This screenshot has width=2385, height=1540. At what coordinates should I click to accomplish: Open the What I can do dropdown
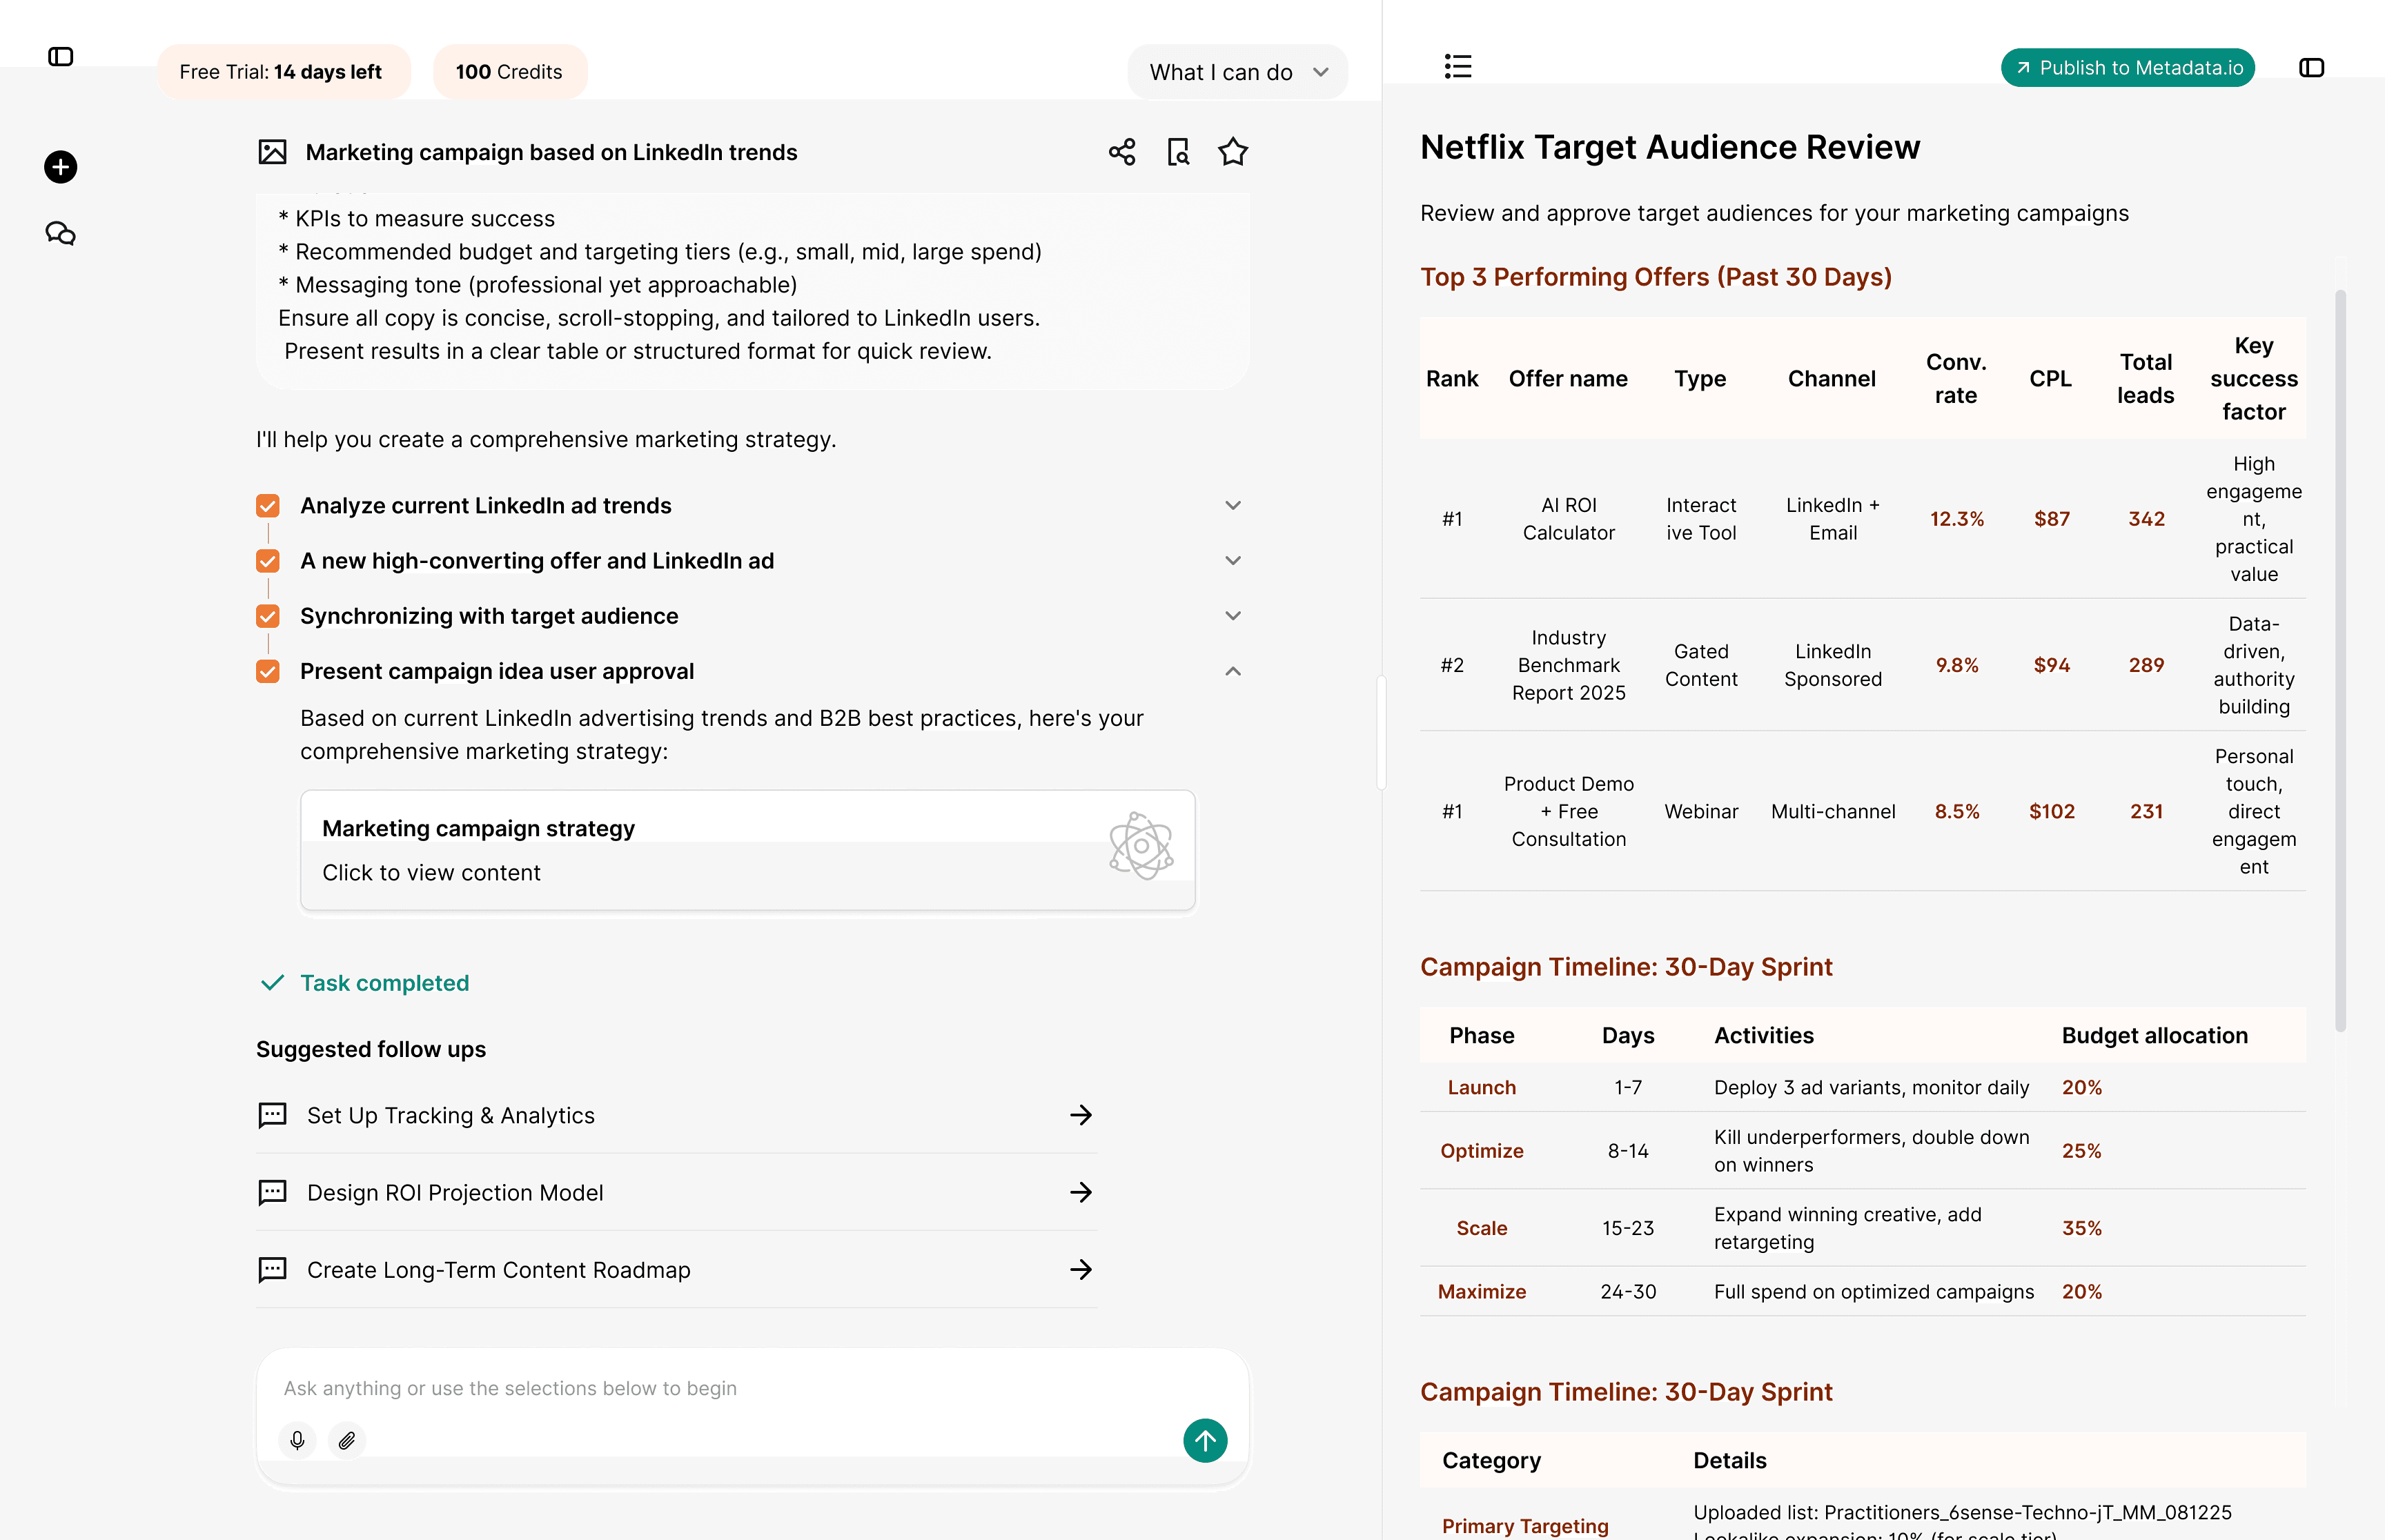click(1237, 72)
